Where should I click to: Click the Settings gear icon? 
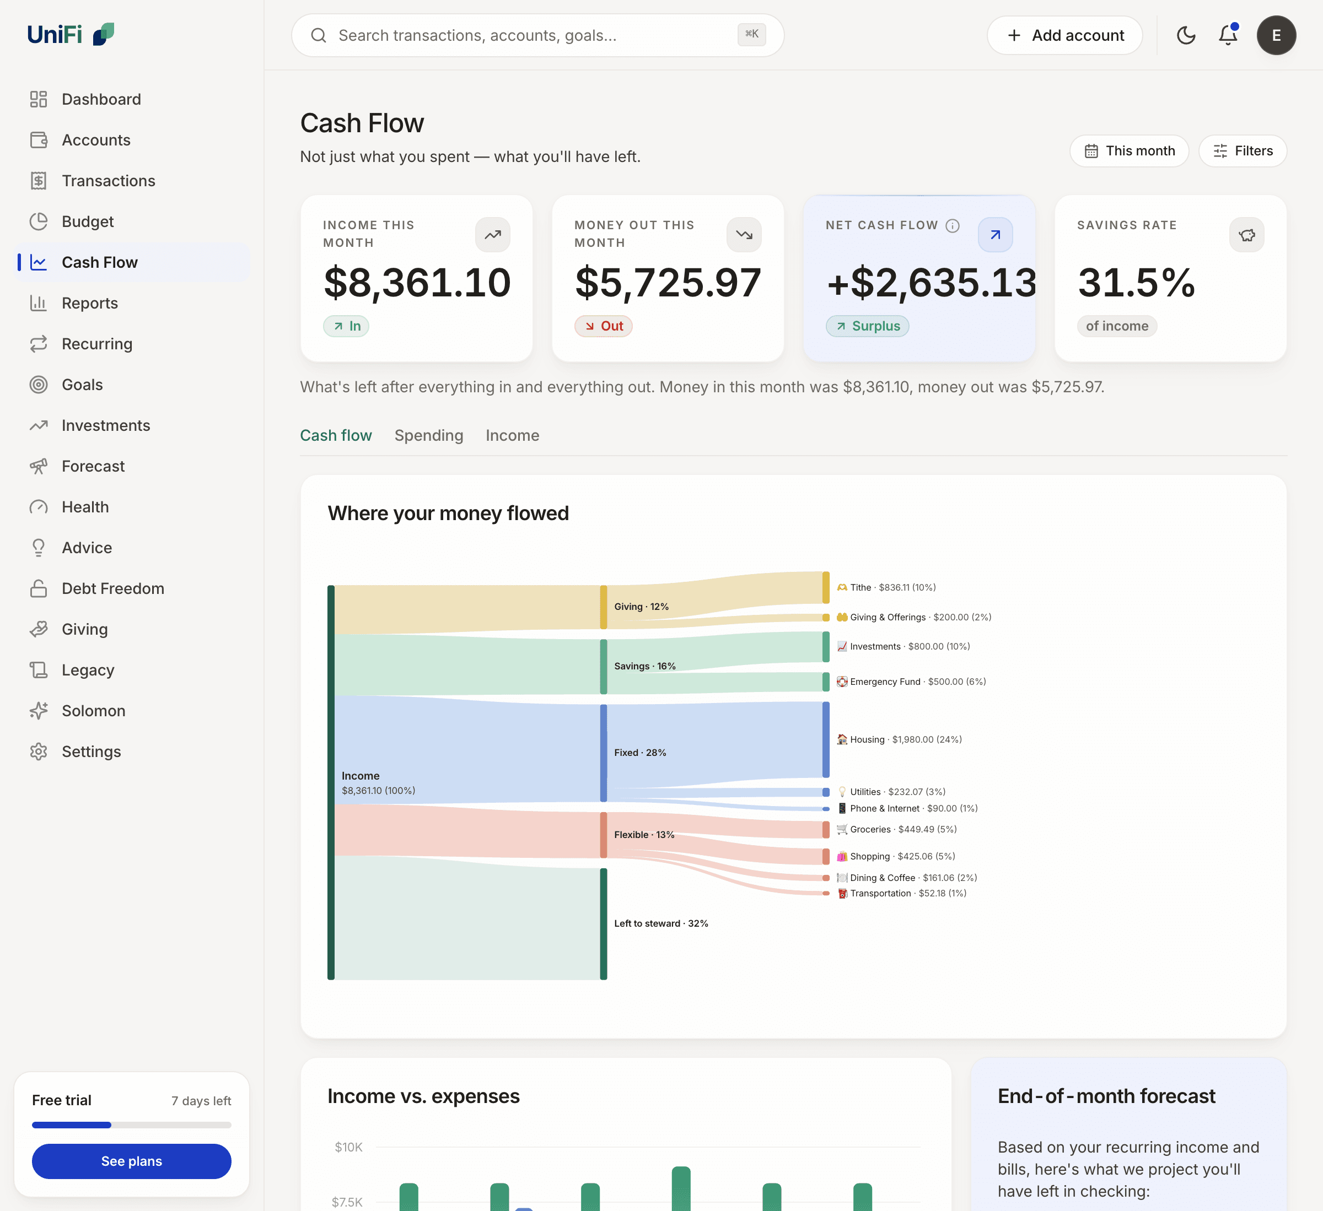[x=39, y=751]
